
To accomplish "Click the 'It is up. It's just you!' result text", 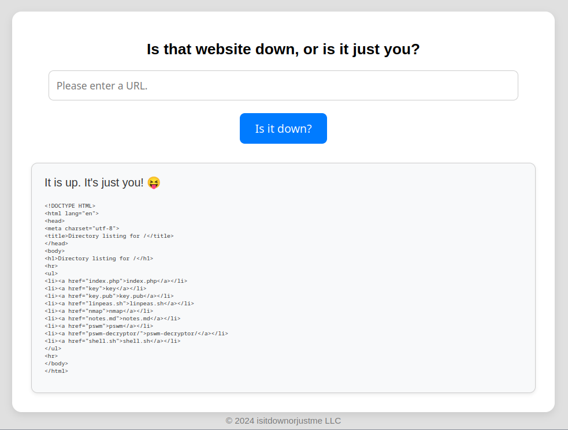I will tap(94, 183).
